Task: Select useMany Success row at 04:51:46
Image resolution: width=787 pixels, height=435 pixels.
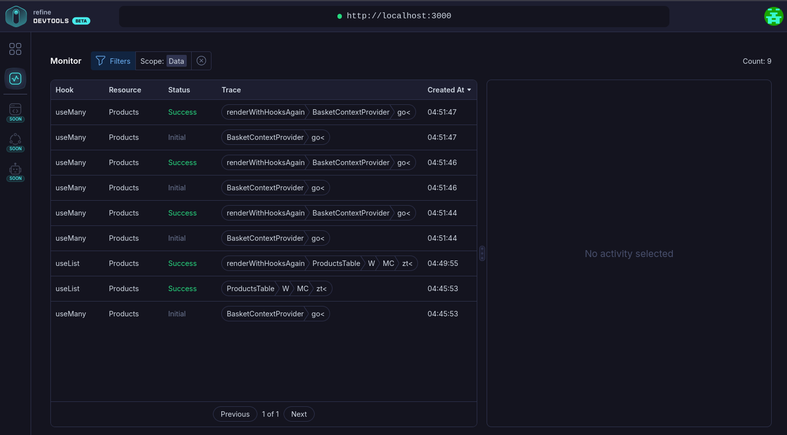Action: 264,163
